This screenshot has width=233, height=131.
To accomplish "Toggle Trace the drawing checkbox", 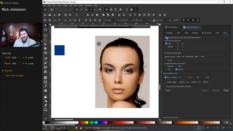I will 166,37.
